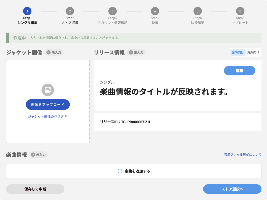Viewport: 267px width, 200px height.
Task: Click the Step3 circle for アカウント情報確認
Action: (x=112, y=11)
